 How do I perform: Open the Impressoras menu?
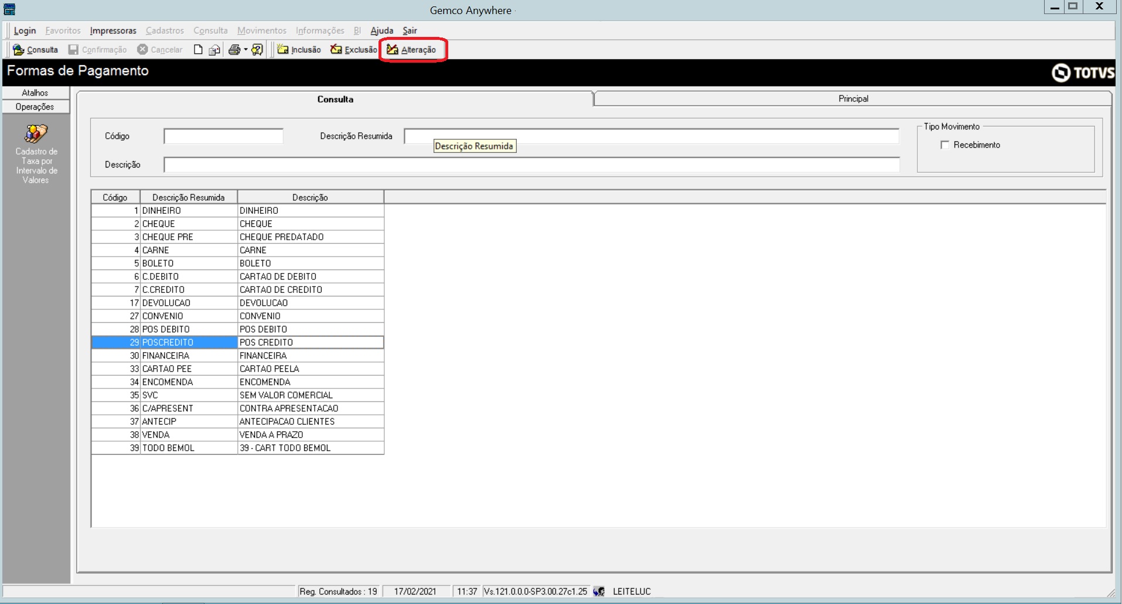coord(113,30)
